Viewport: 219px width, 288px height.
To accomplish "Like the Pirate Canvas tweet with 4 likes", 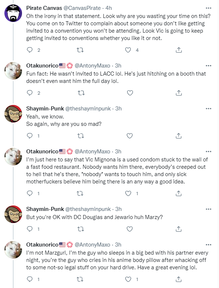I will 128,50.
